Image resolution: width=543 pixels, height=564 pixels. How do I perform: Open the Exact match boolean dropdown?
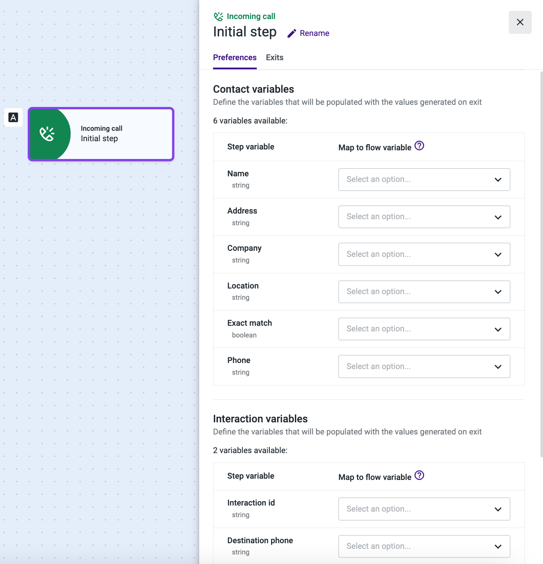pyautogui.click(x=424, y=329)
